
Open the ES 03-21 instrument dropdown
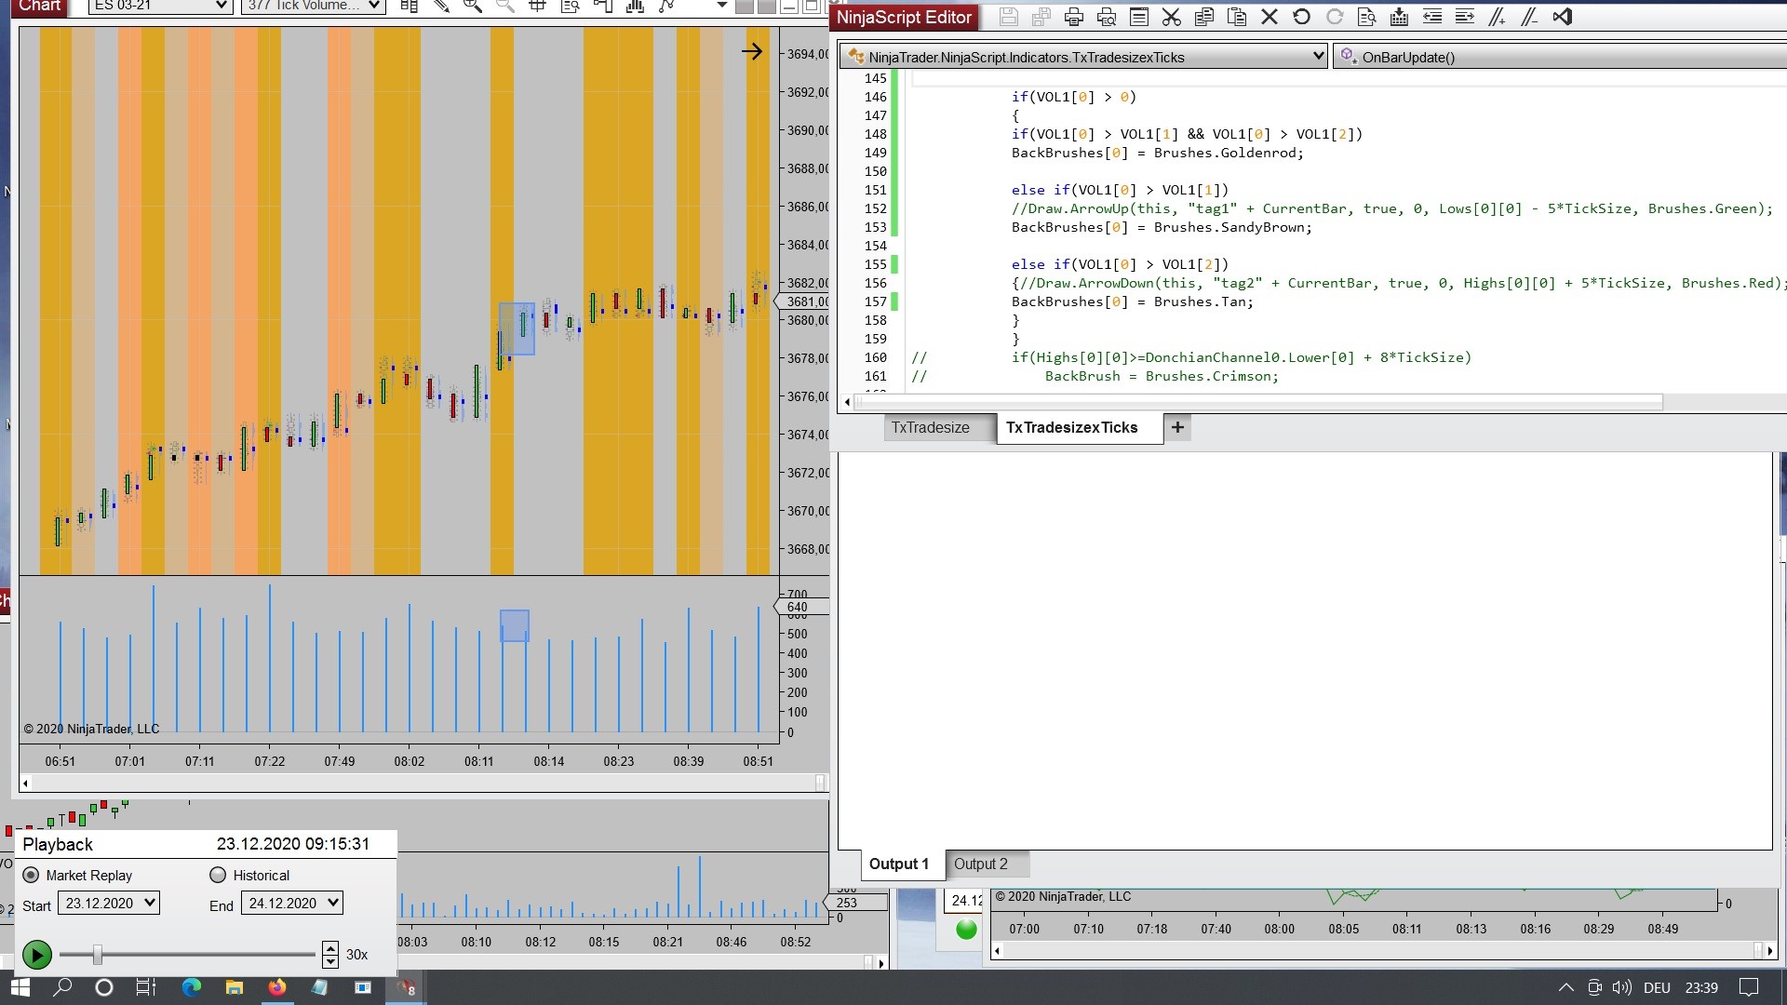click(159, 6)
